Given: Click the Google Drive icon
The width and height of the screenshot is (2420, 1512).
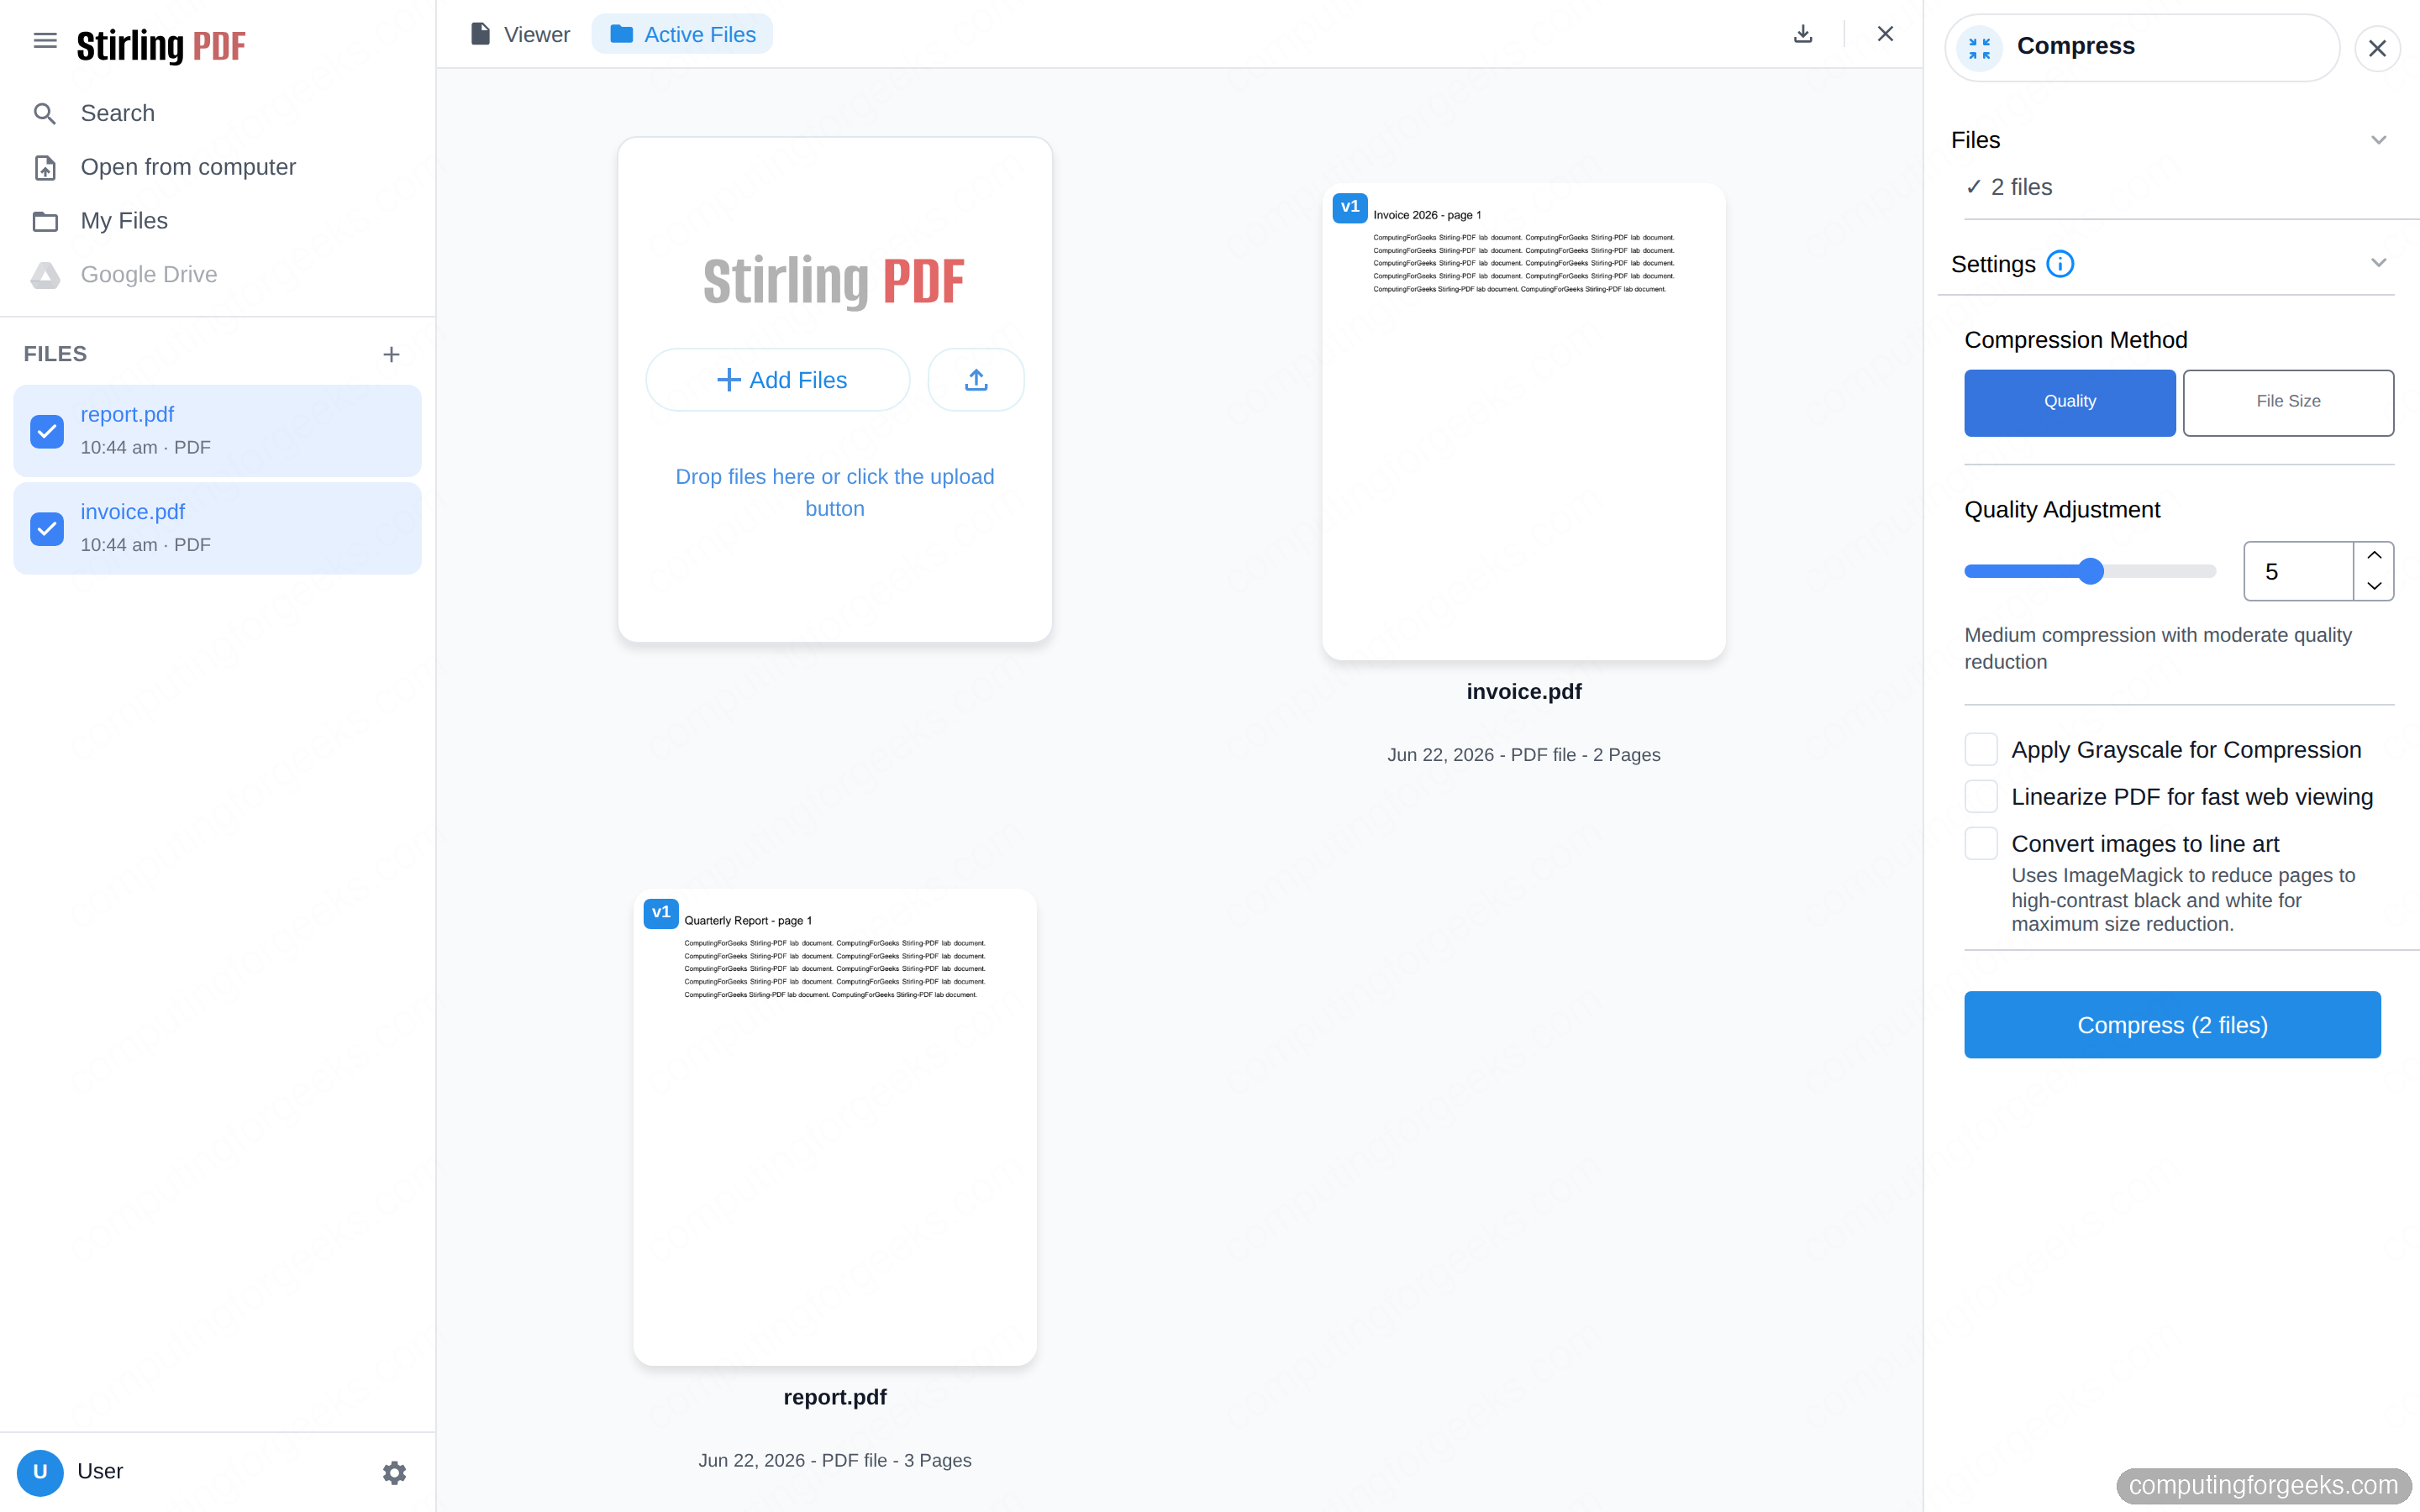Looking at the screenshot, I should click(45, 275).
